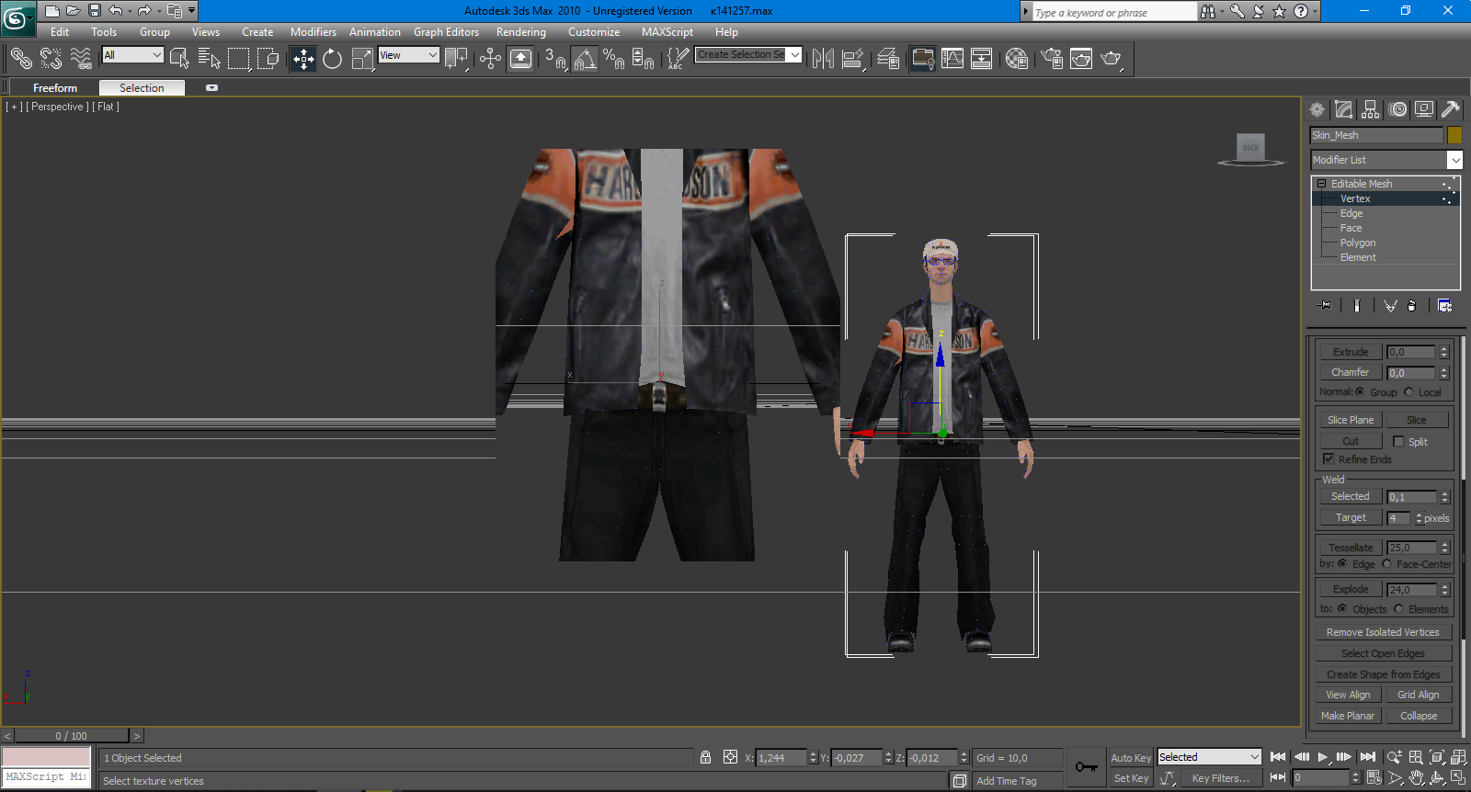Toggle the Selection Lock padlock icon
This screenshot has width=1471, height=792.
(705, 758)
